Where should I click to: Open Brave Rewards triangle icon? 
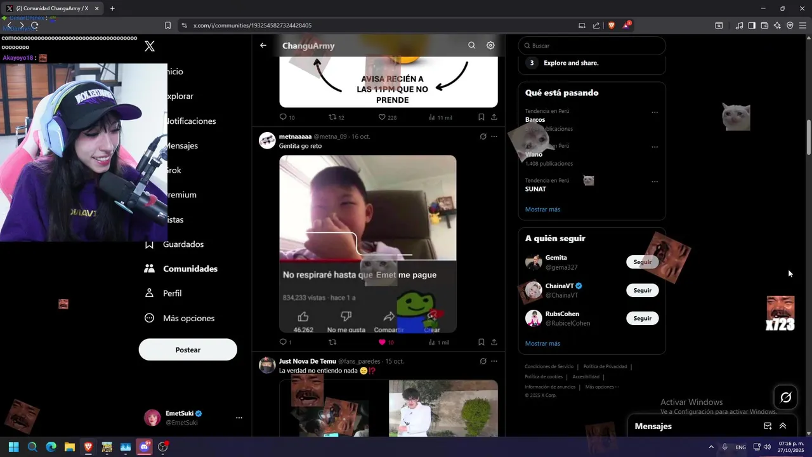(x=627, y=25)
